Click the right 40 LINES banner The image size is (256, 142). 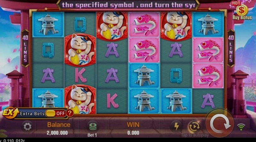tap(231, 48)
